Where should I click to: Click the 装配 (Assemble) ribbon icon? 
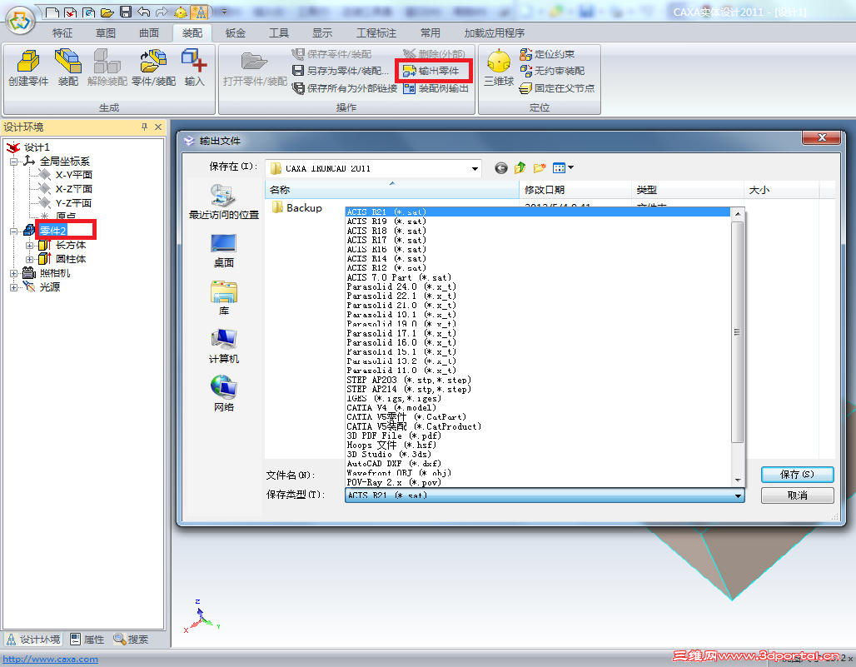pyautogui.click(x=68, y=67)
